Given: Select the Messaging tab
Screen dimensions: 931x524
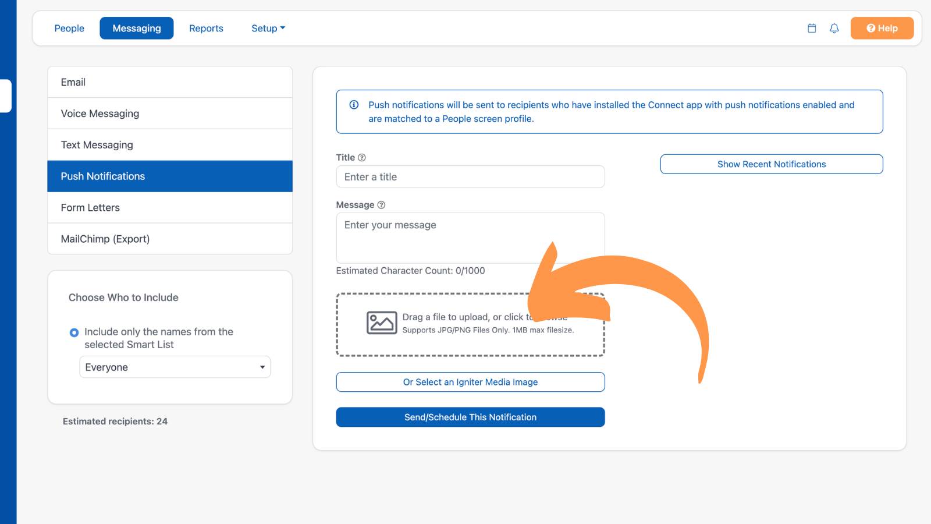Looking at the screenshot, I should (137, 28).
